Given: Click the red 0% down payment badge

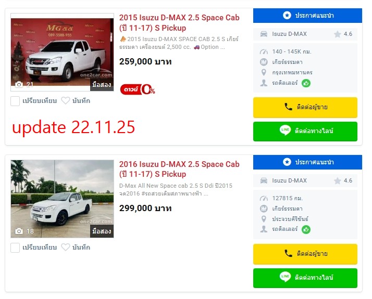Looking at the screenshot, I should [x=138, y=89].
